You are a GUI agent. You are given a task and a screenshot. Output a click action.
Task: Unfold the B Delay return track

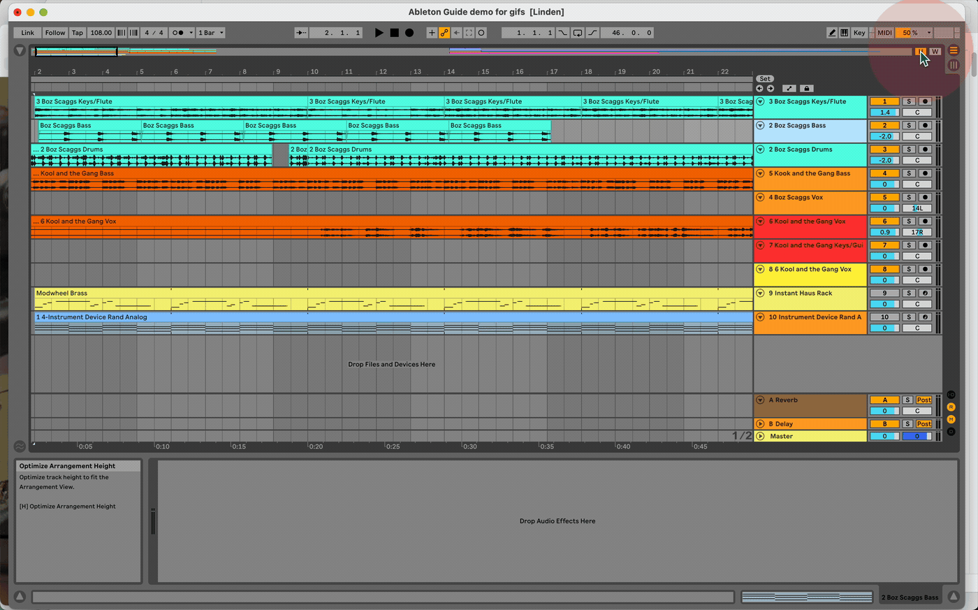click(x=760, y=424)
